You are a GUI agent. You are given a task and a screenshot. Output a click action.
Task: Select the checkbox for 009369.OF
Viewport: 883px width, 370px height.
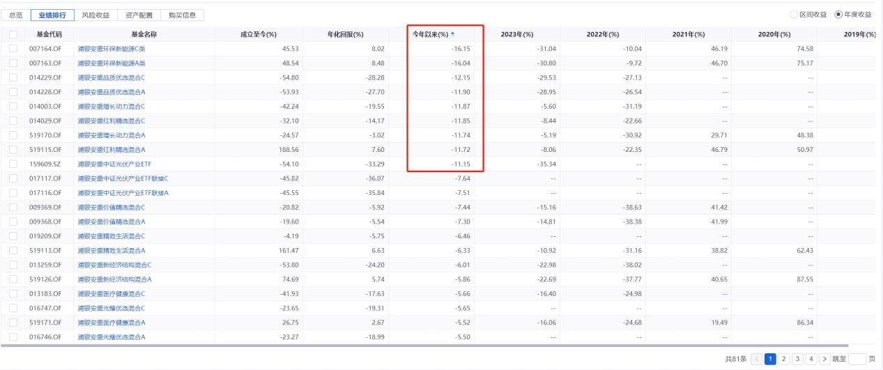(13, 207)
